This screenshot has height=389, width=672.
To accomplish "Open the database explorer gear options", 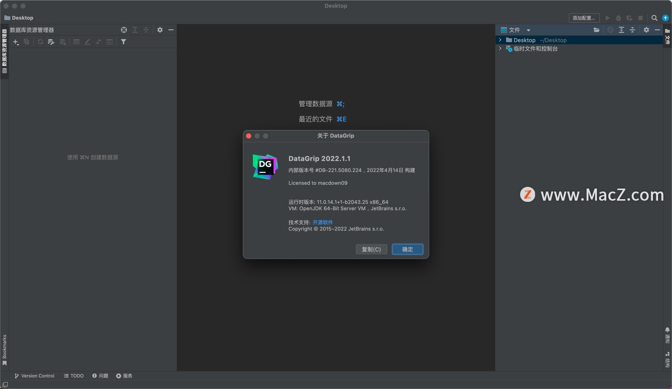I will [160, 30].
